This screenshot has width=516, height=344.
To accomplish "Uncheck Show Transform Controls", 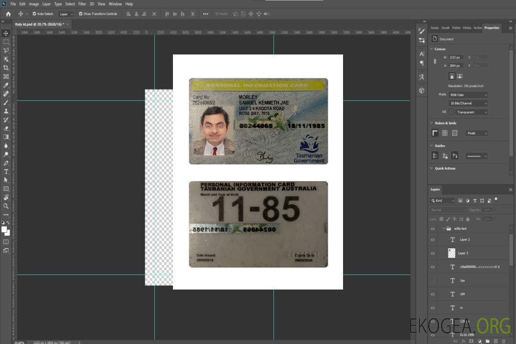I will pos(81,14).
